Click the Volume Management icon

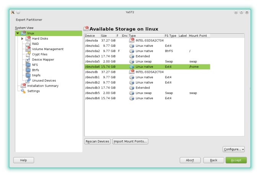pos(28,49)
